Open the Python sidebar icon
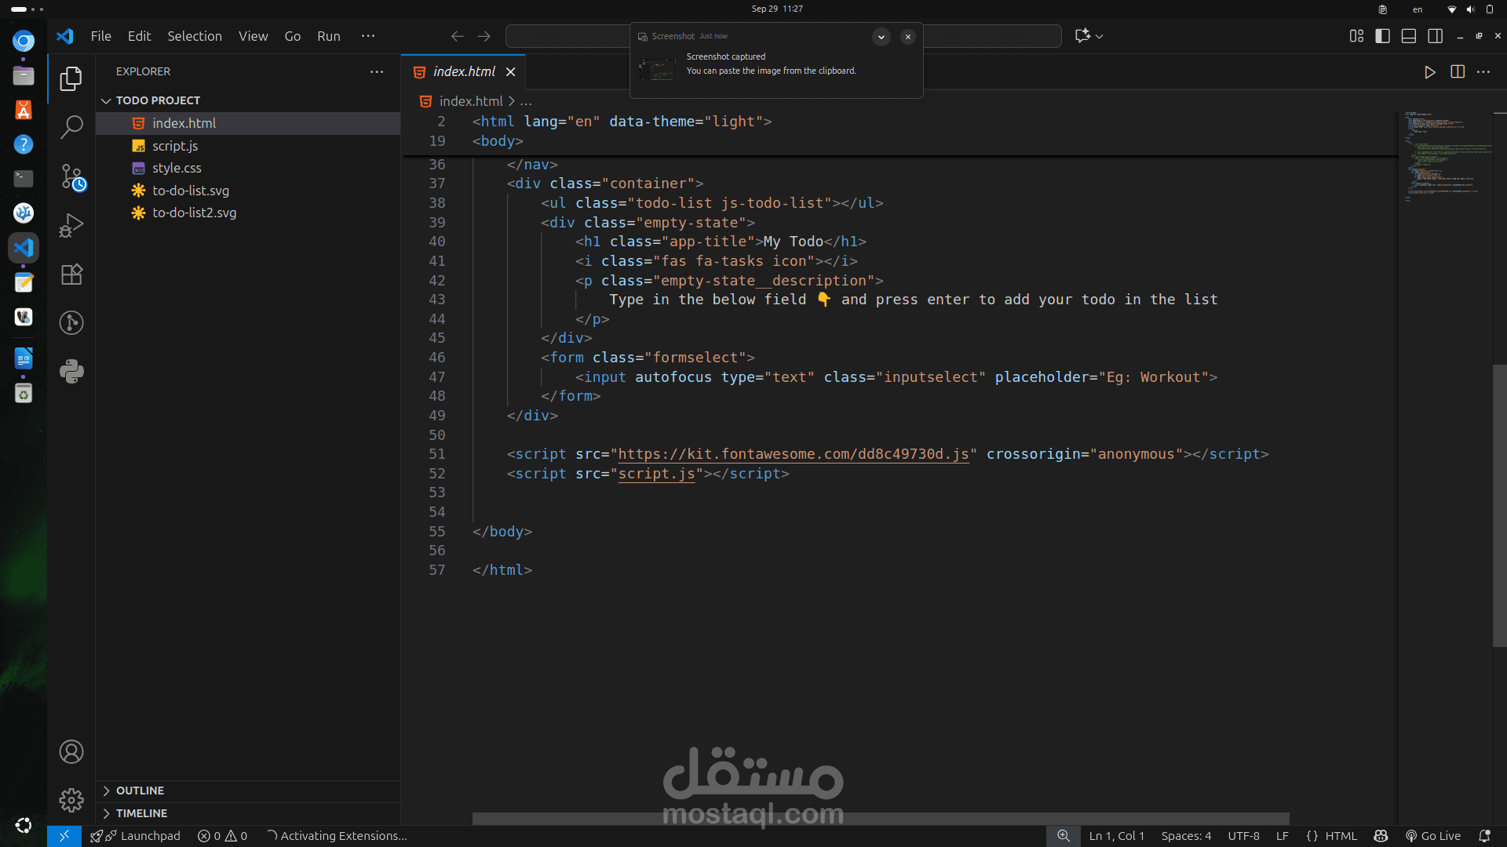Image resolution: width=1507 pixels, height=847 pixels. point(71,371)
